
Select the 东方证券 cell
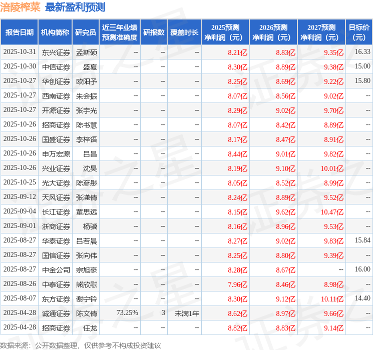[56, 299]
